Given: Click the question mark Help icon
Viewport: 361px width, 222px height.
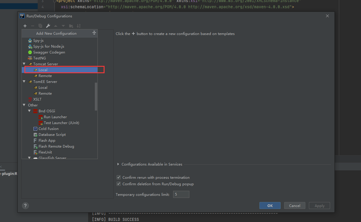Looking at the screenshot, I should pos(25,206).
